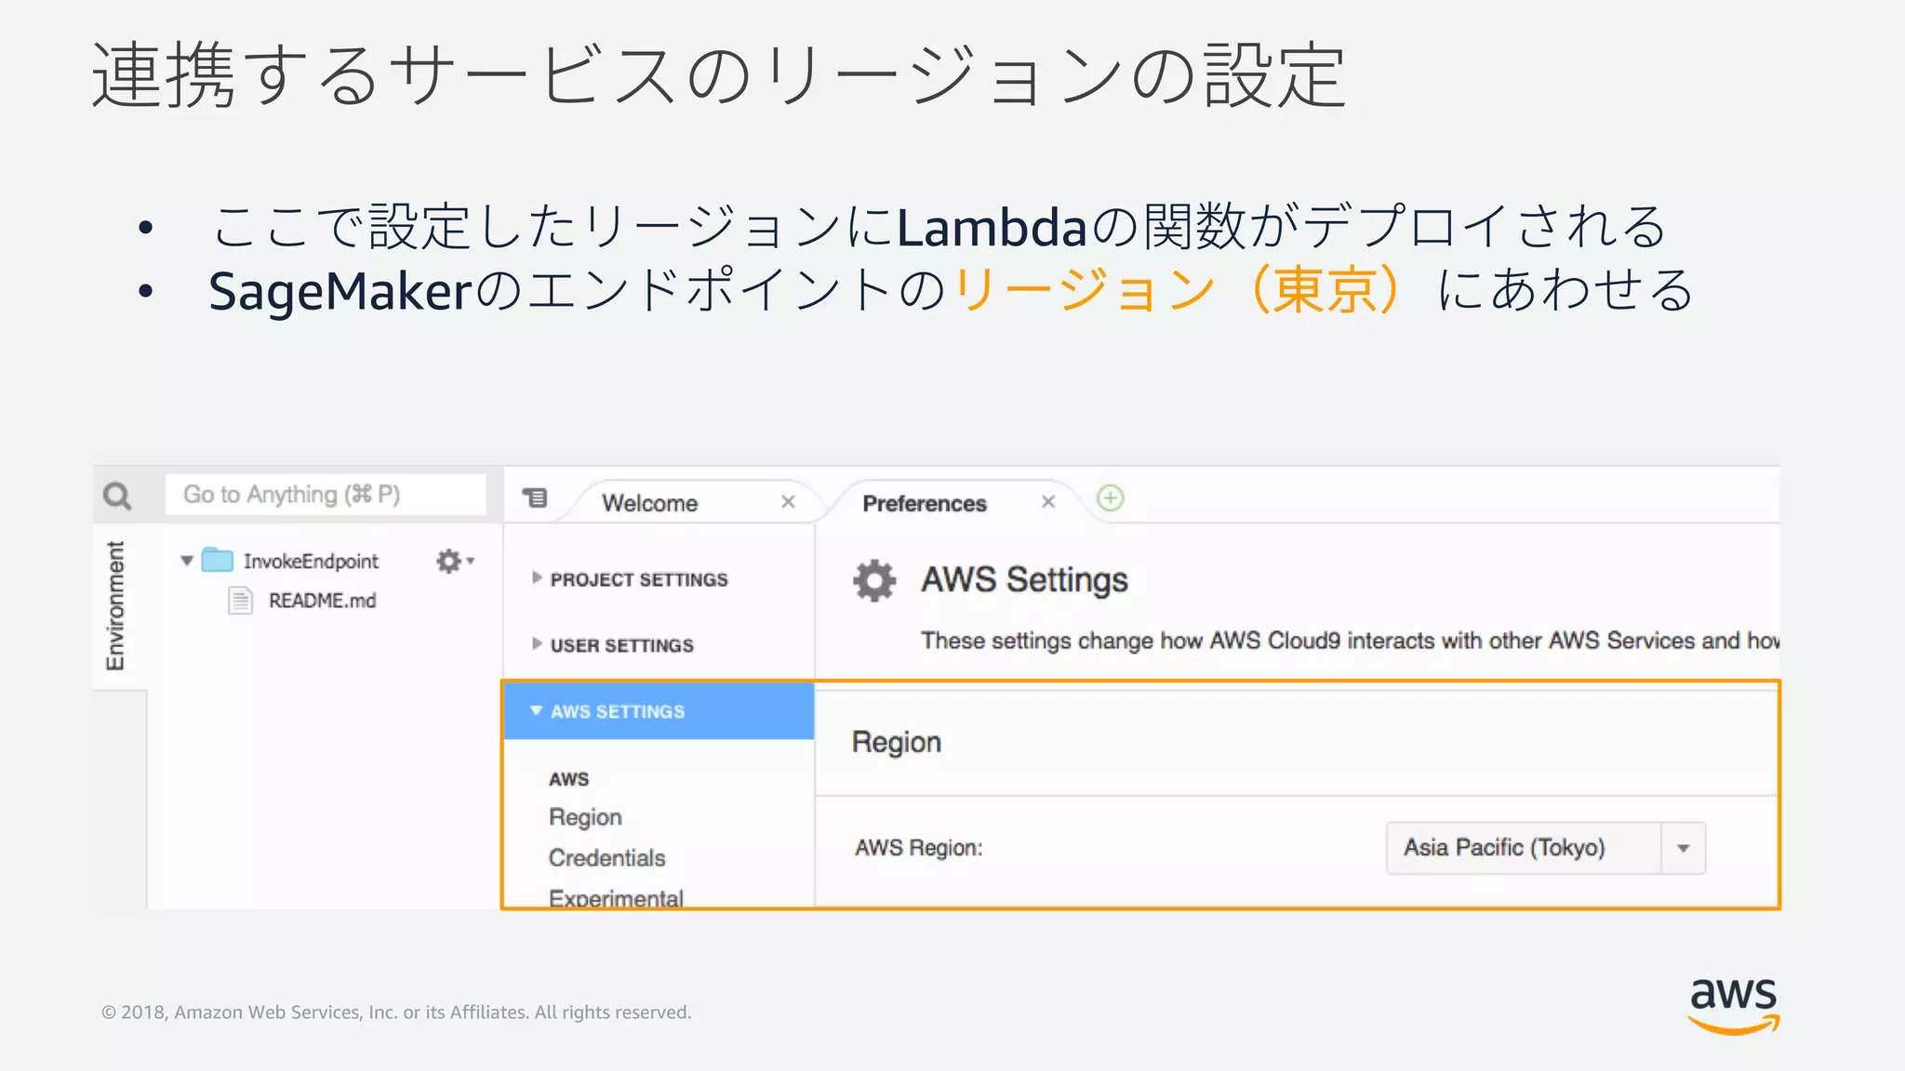1905x1071 pixels.
Task: Collapse the InvokeEndpoint folder arrow
Action: coord(187,561)
